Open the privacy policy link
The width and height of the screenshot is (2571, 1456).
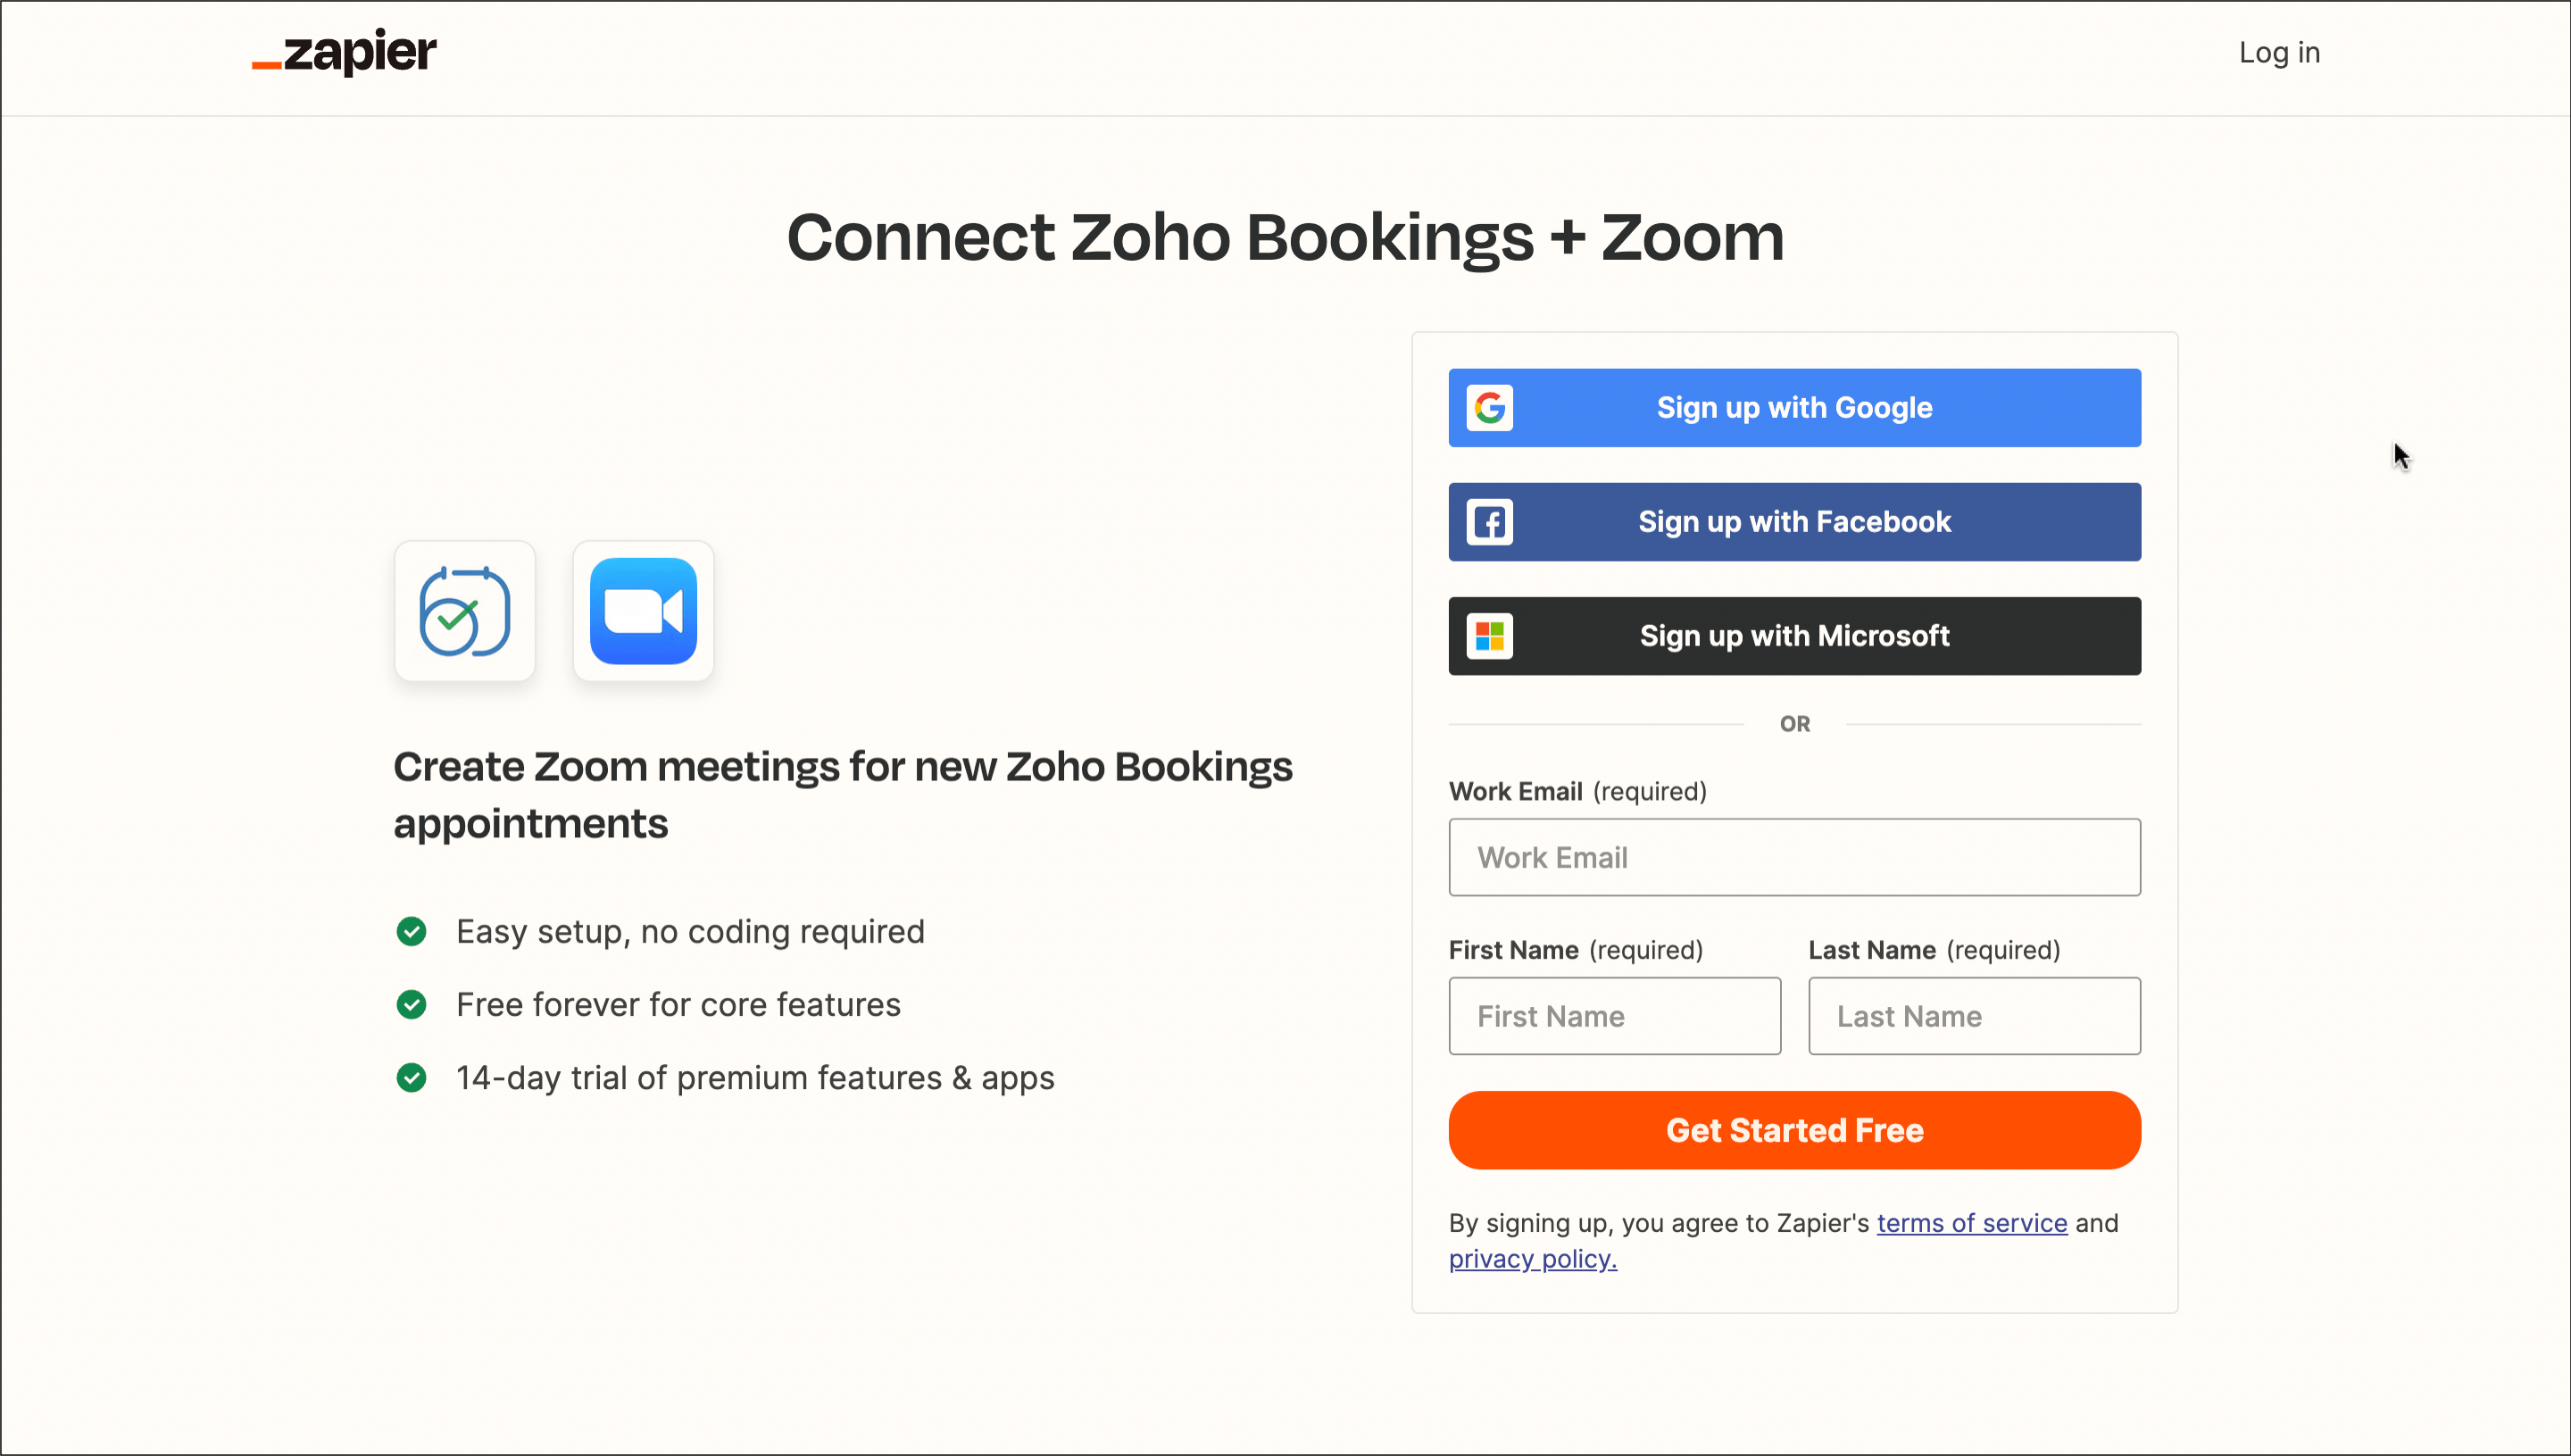click(x=1533, y=1259)
